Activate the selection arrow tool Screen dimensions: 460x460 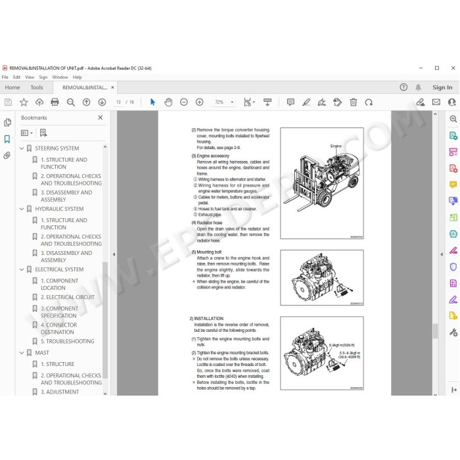(152, 102)
